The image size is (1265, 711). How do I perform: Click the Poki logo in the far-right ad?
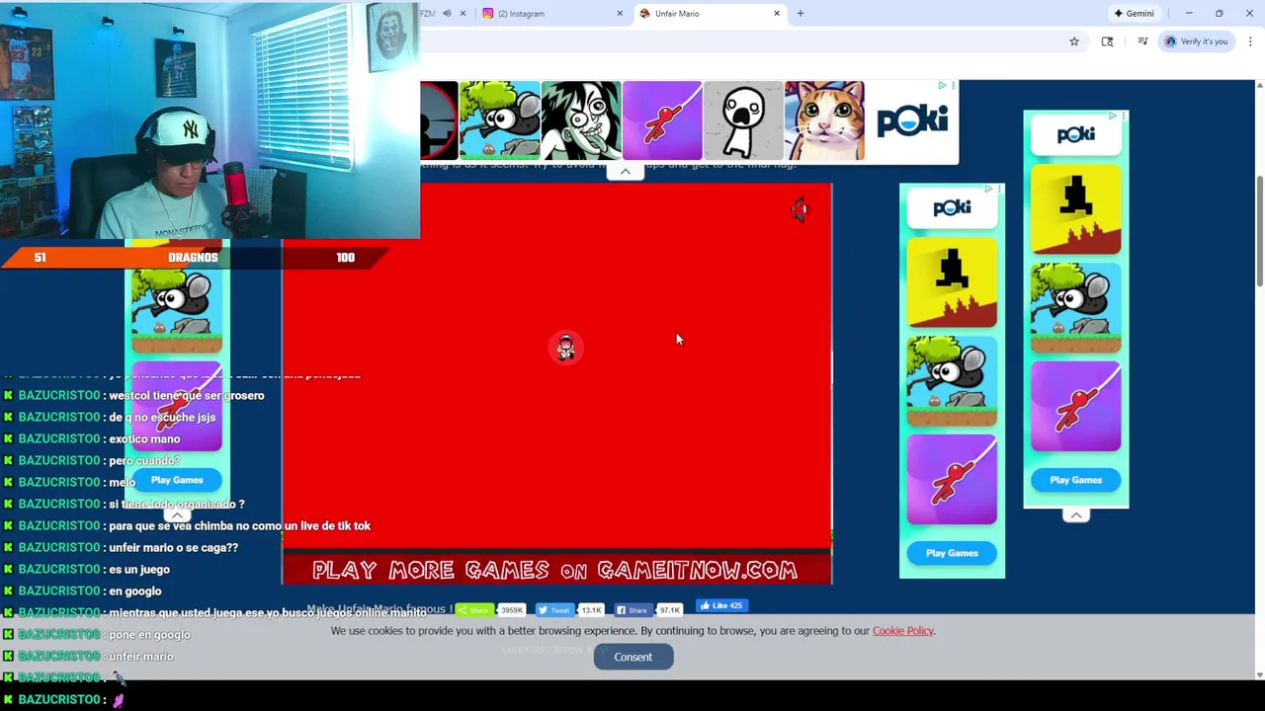coord(1076,134)
